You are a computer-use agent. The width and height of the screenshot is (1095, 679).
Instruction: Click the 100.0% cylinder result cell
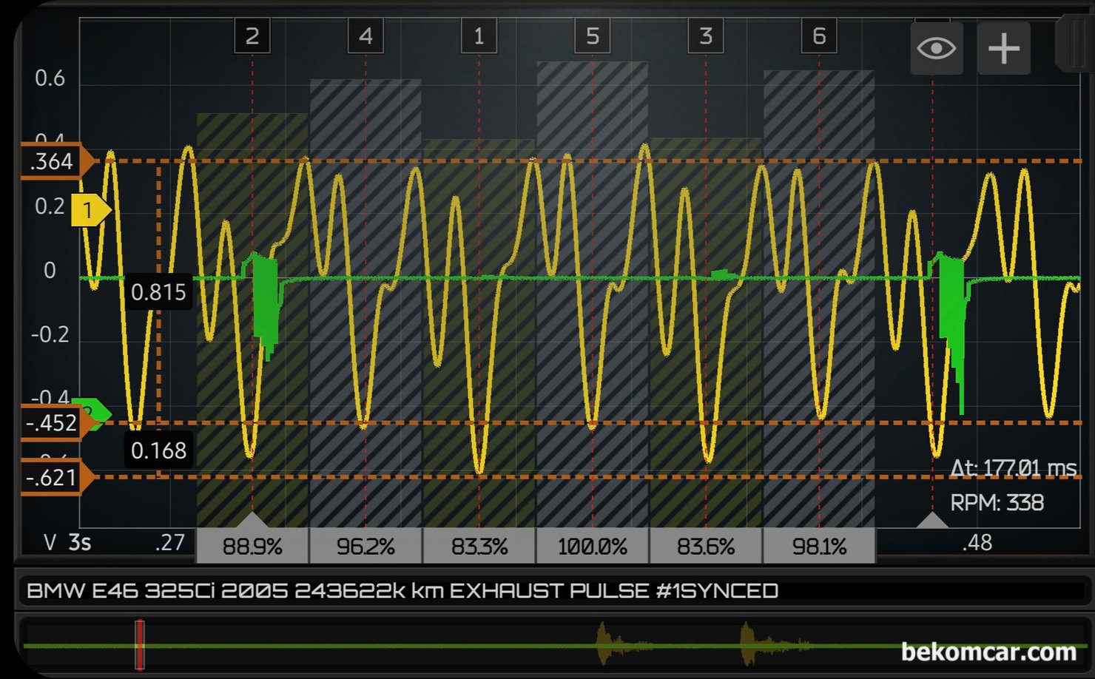tap(592, 547)
